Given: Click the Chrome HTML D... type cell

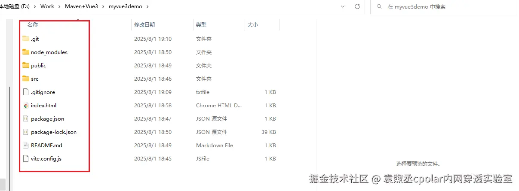Looking at the screenshot, I should click(x=219, y=106).
